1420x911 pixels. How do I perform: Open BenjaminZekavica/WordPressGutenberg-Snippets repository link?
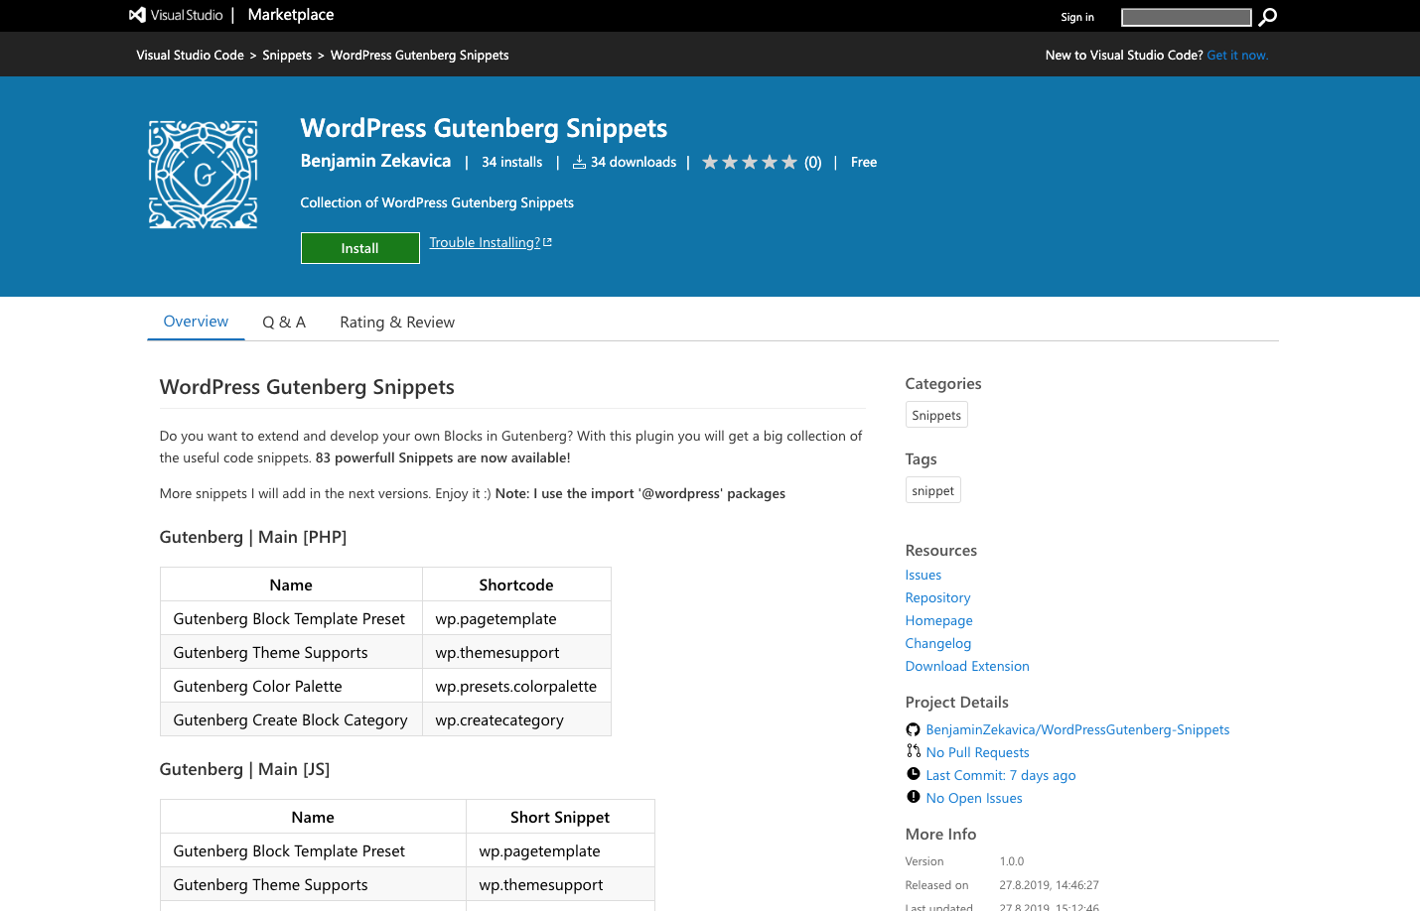pyautogui.click(x=1077, y=729)
